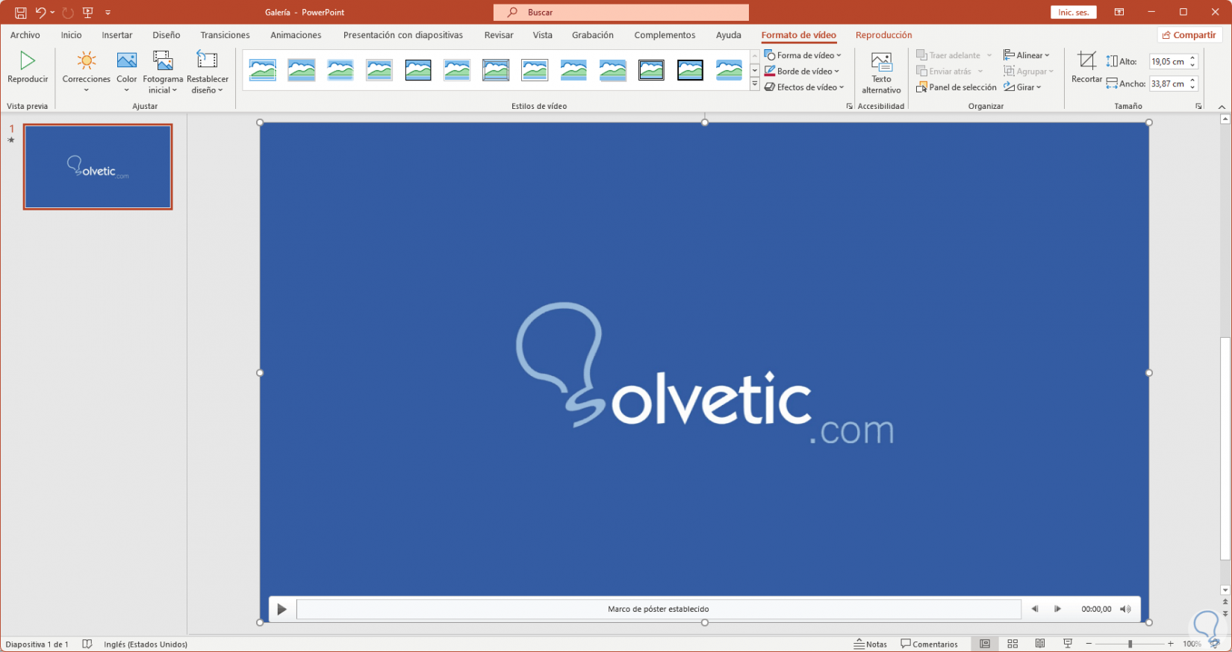
Task: Open the Estilos de vídeo dialog launcher
Action: click(849, 107)
